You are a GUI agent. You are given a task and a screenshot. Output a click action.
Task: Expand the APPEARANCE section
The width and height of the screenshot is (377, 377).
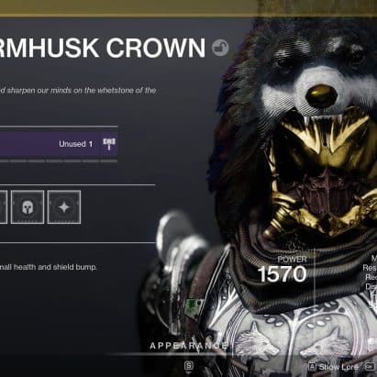click(x=189, y=346)
